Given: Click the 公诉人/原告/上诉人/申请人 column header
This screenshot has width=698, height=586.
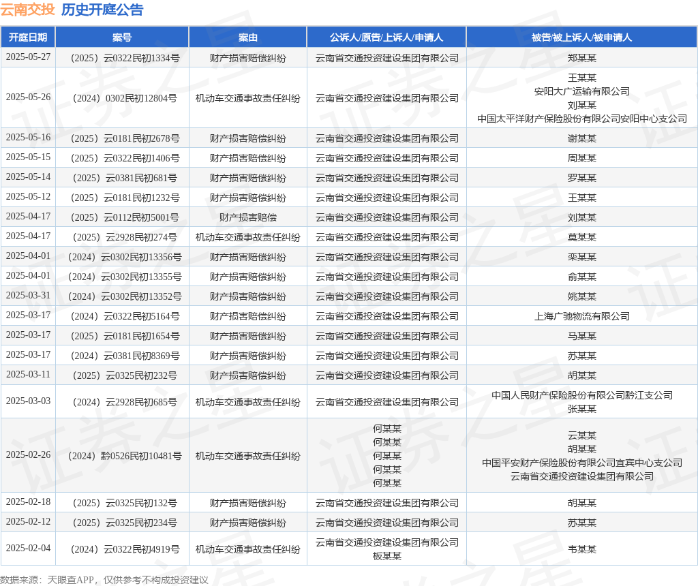Looking at the screenshot, I should tap(386, 37).
